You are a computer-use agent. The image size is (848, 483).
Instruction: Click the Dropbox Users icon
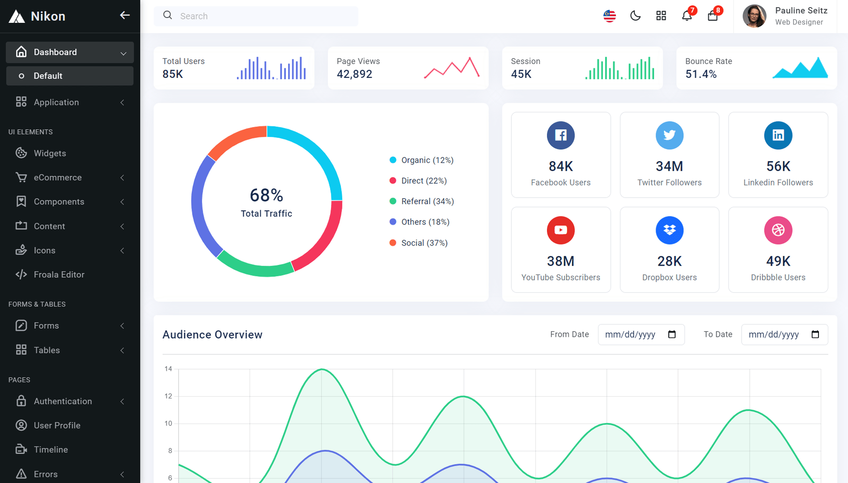coord(669,230)
